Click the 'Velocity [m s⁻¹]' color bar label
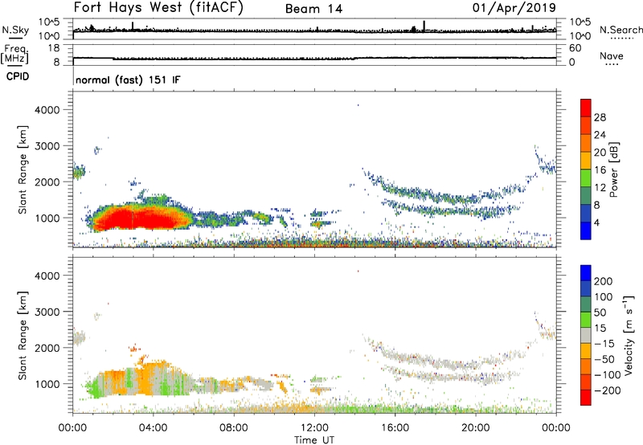Image resolution: width=643 pixels, height=445 pixels. pos(629,335)
